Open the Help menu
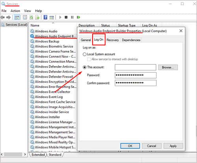Screen dimensions: 197x163 point(38,11)
